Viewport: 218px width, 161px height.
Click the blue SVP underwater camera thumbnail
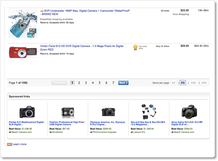pyautogui.click(x=23, y=24)
